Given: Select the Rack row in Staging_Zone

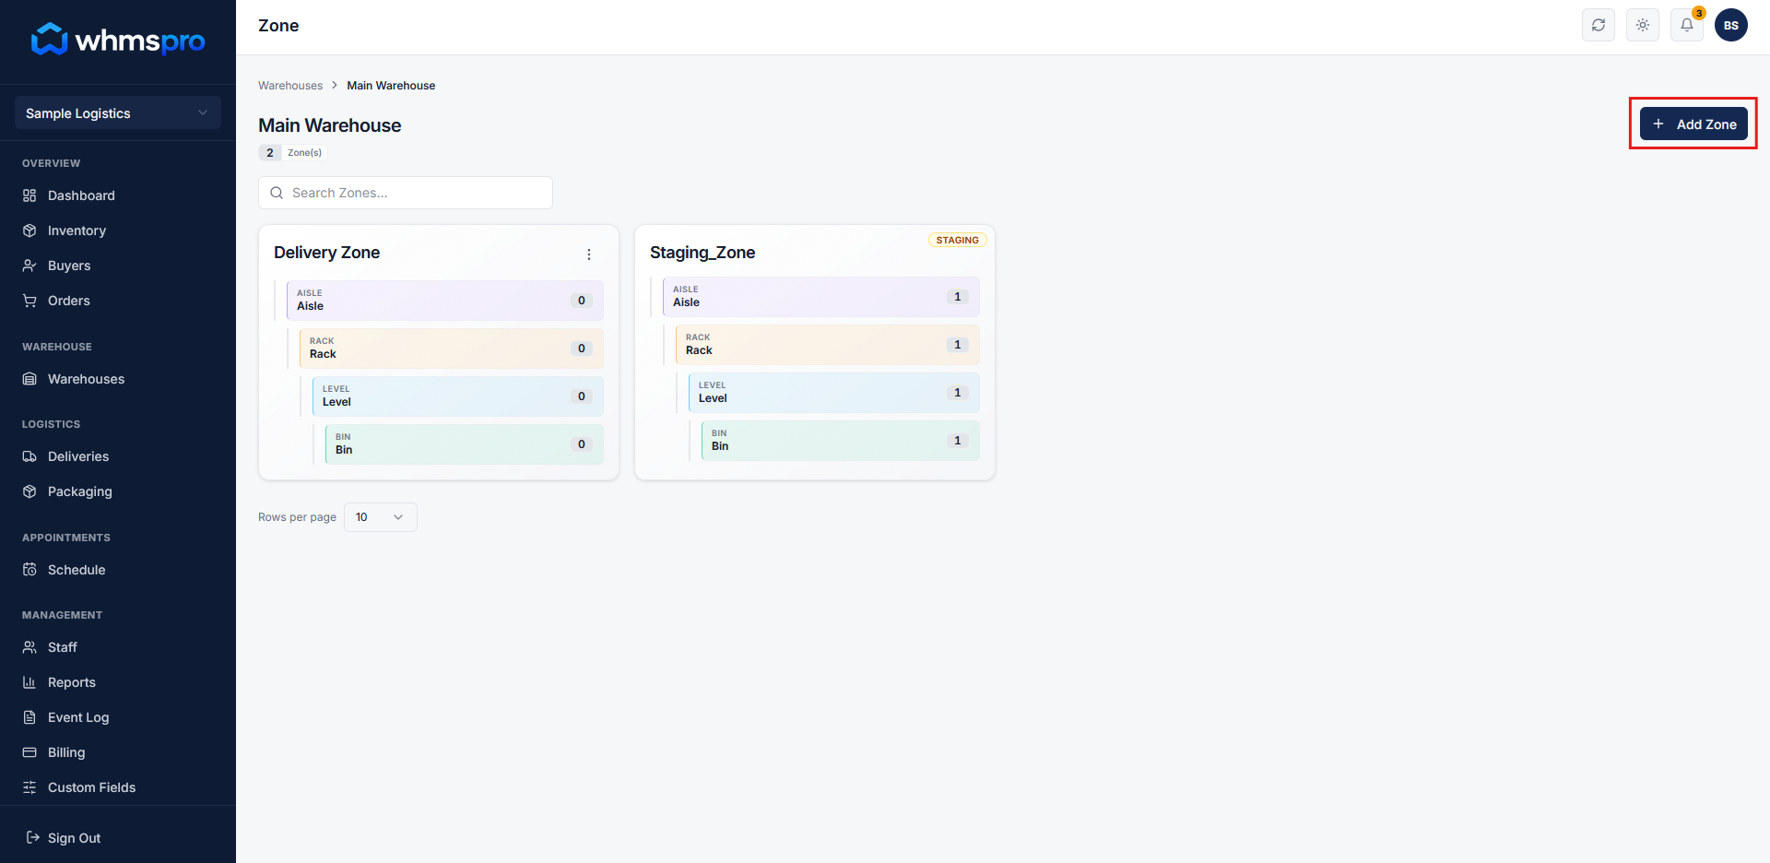Looking at the screenshot, I should [x=828, y=345].
